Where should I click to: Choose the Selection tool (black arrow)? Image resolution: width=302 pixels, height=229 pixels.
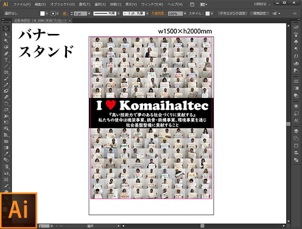point(6,28)
